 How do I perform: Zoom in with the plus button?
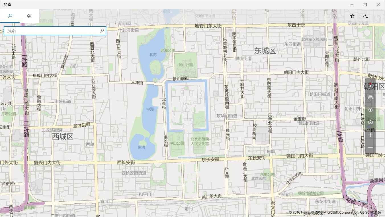tap(370, 135)
